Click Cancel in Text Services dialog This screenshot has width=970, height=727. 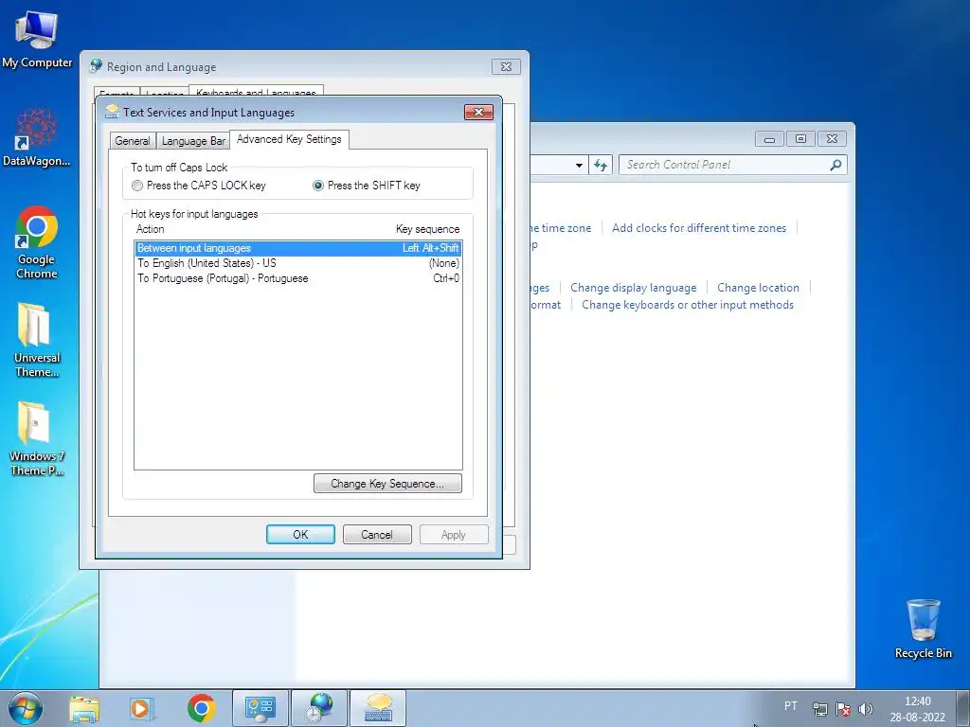[x=377, y=535]
